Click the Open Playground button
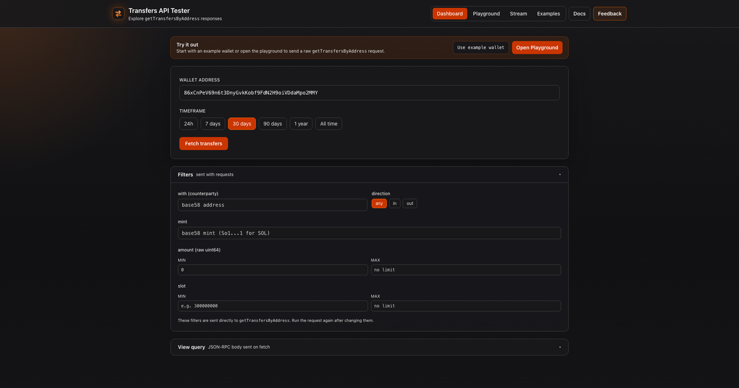Viewport: 739px width, 388px height. [x=537, y=47]
